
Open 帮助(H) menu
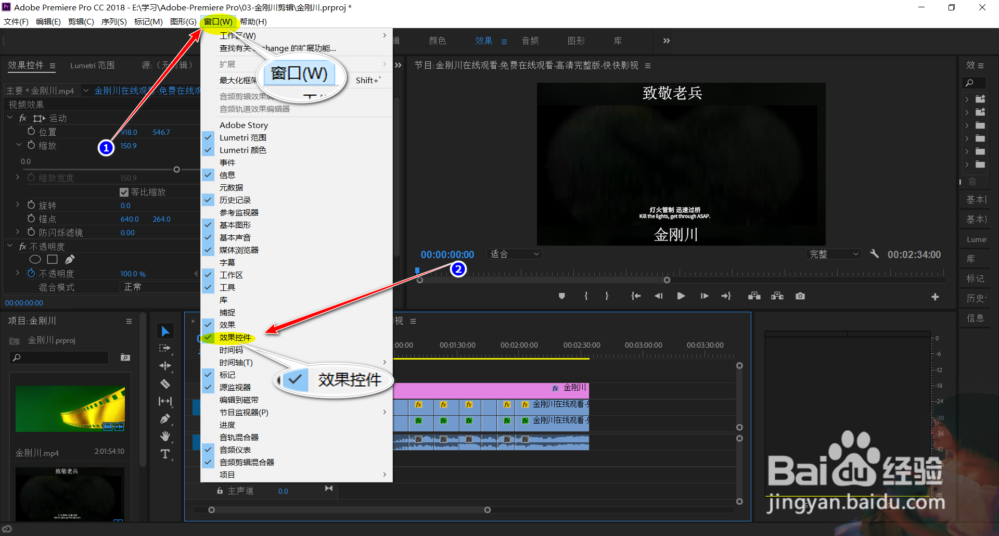[253, 21]
